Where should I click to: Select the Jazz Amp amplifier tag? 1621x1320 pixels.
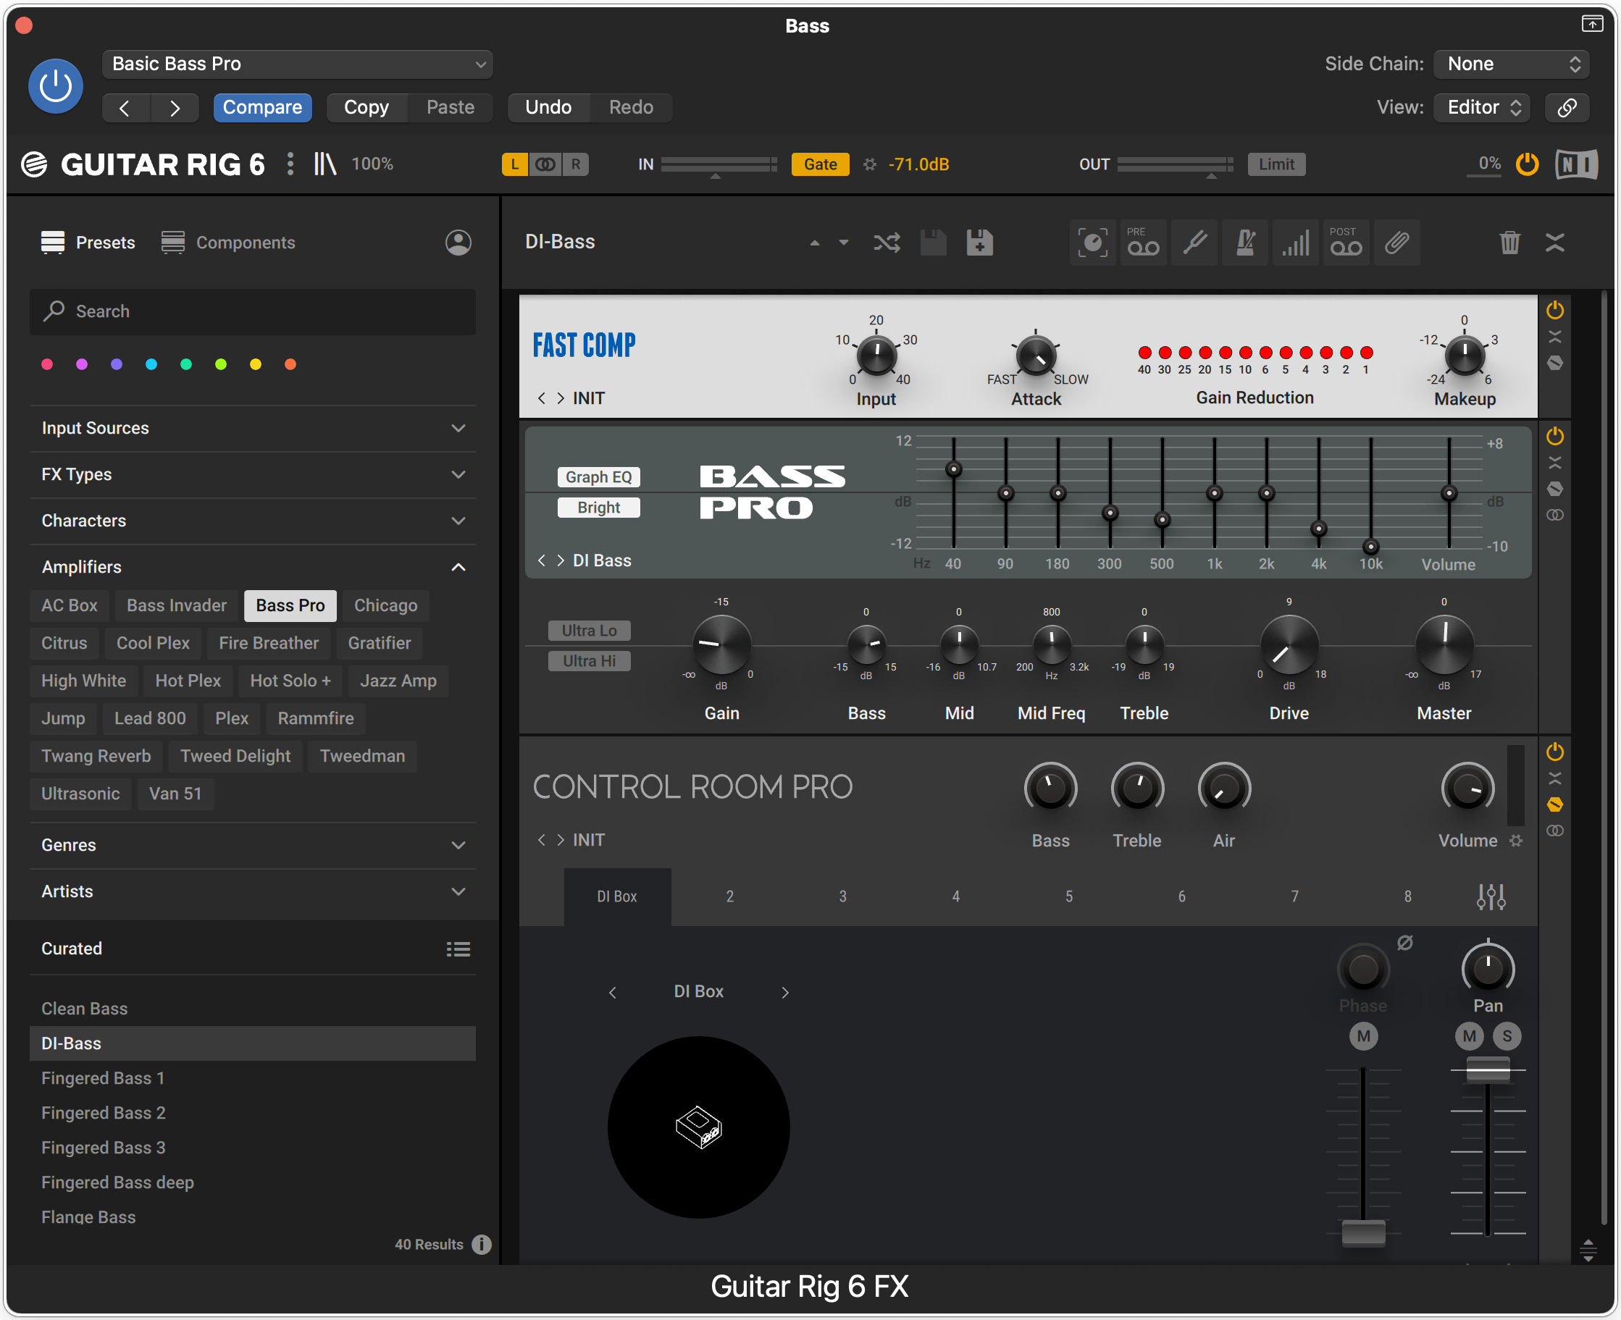(398, 681)
